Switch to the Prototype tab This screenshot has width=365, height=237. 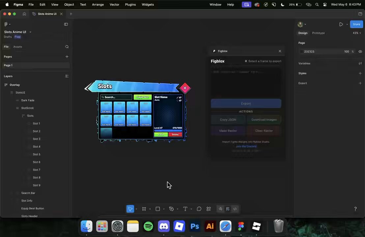click(x=318, y=33)
